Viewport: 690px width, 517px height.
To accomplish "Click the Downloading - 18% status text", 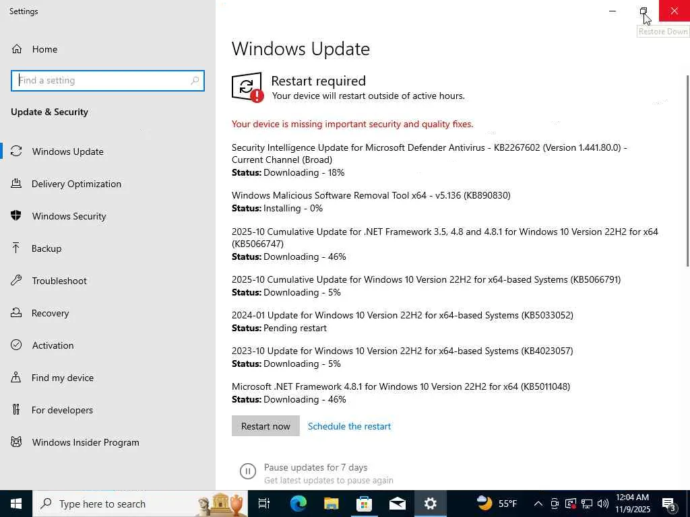I will pos(304,172).
